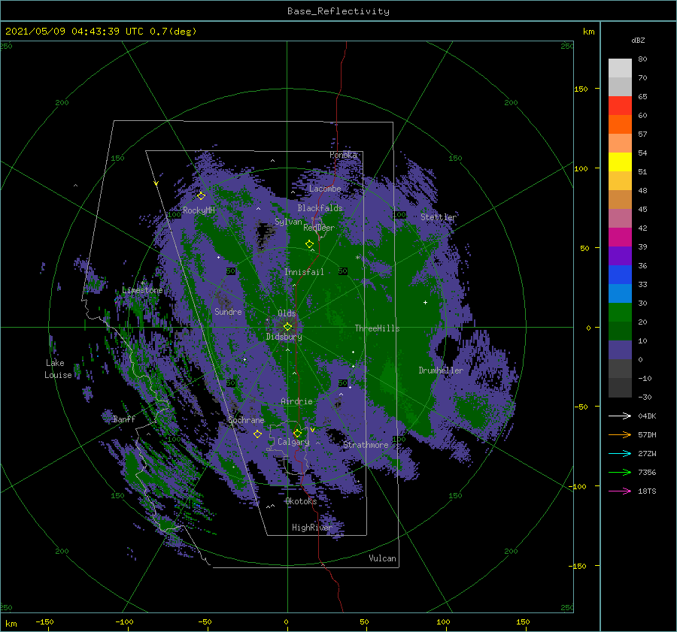The image size is (677, 632).
Task: Select the orange 57–60 dBZ color swatch
Action: (620, 125)
